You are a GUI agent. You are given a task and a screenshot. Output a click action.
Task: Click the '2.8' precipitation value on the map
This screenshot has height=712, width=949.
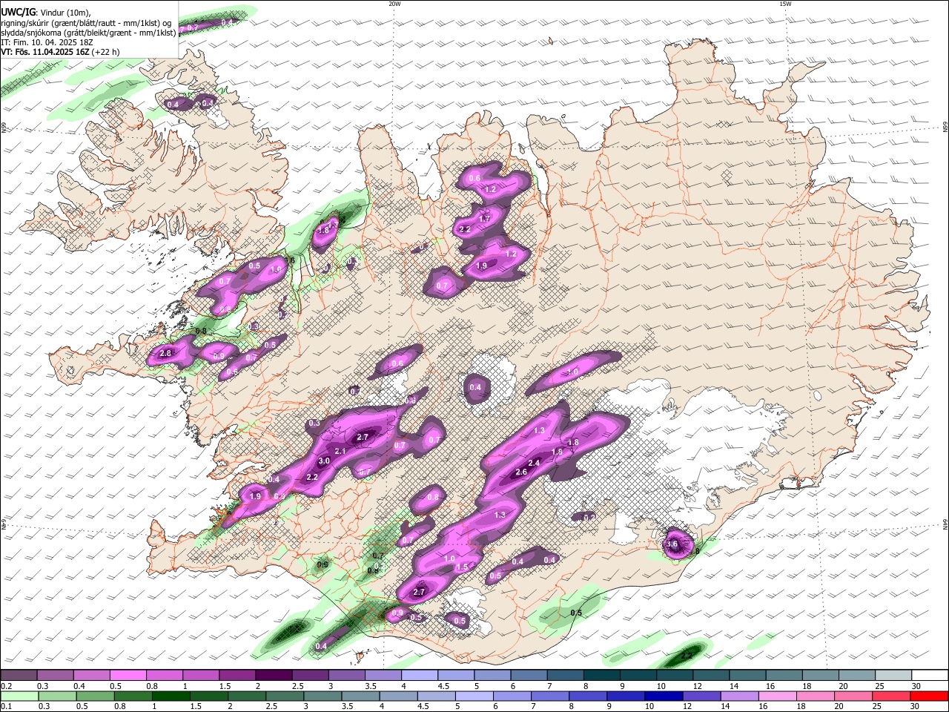click(165, 354)
